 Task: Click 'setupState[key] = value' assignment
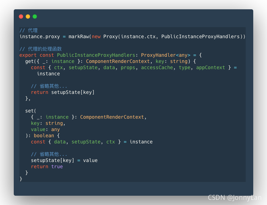(64, 160)
